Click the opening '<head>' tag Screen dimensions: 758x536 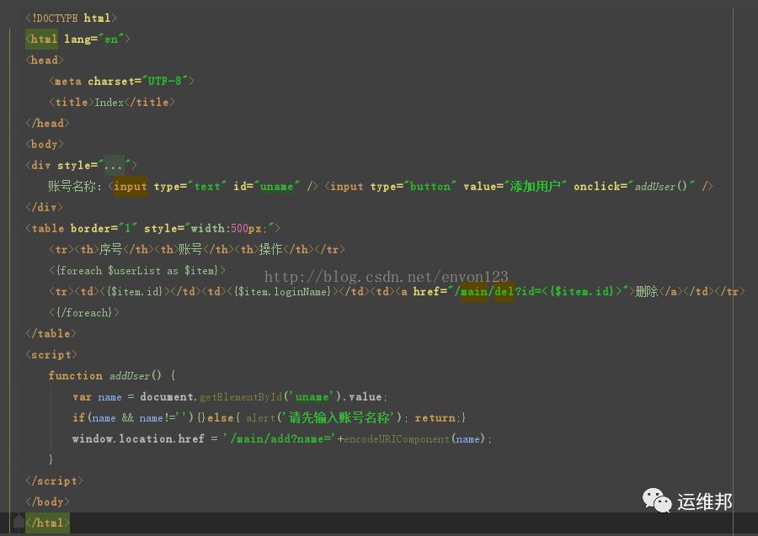(x=45, y=61)
